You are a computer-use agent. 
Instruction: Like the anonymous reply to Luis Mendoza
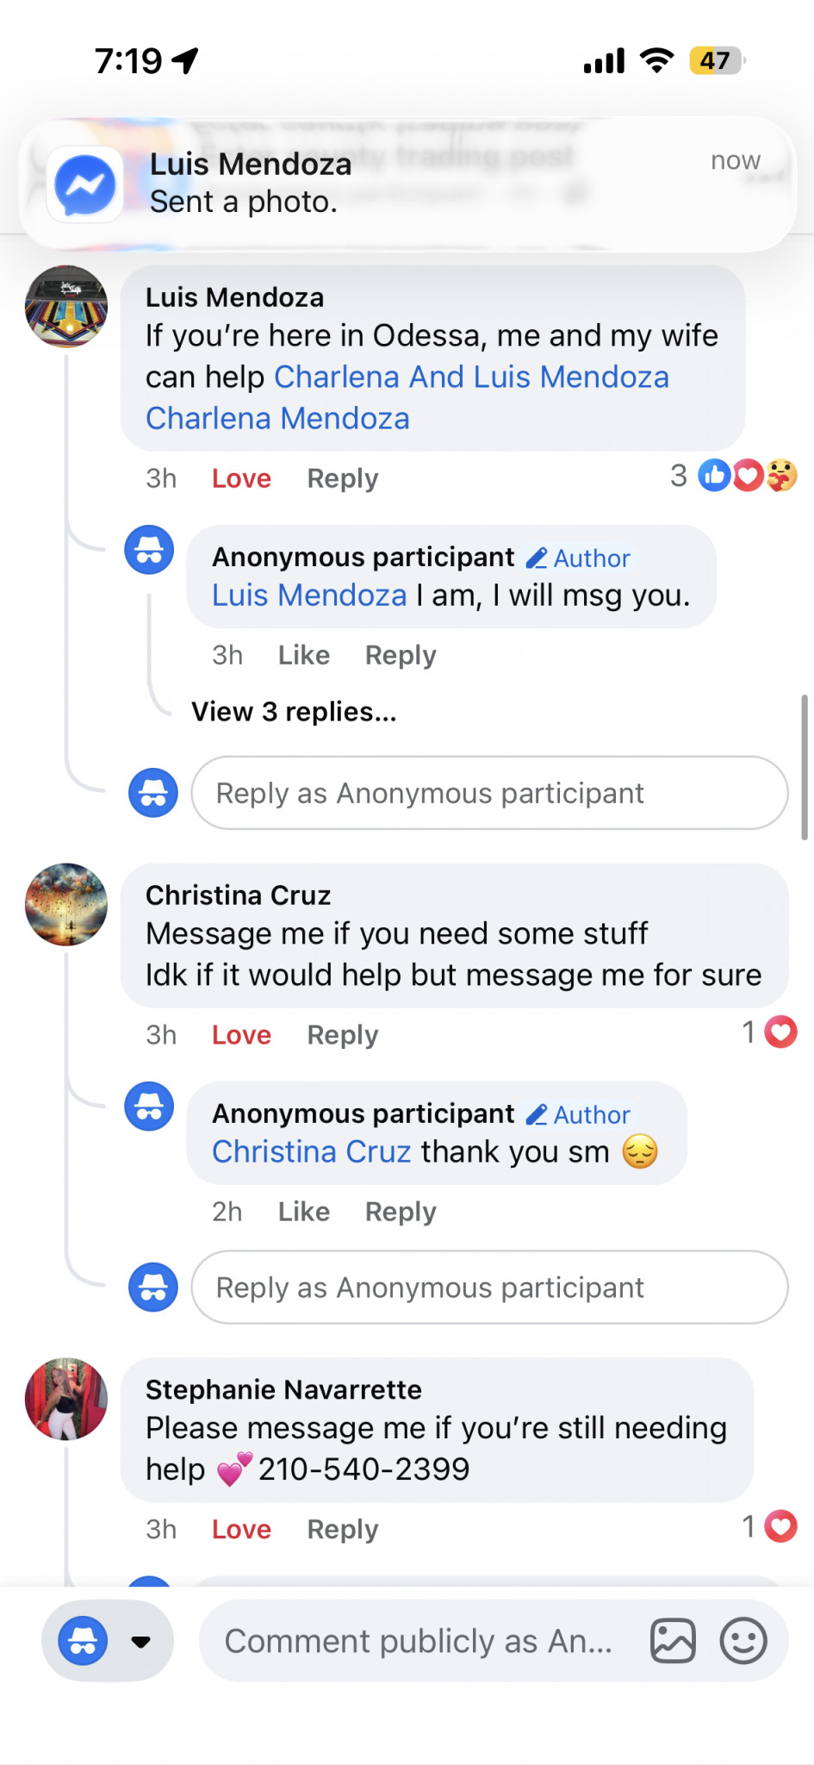click(303, 656)
